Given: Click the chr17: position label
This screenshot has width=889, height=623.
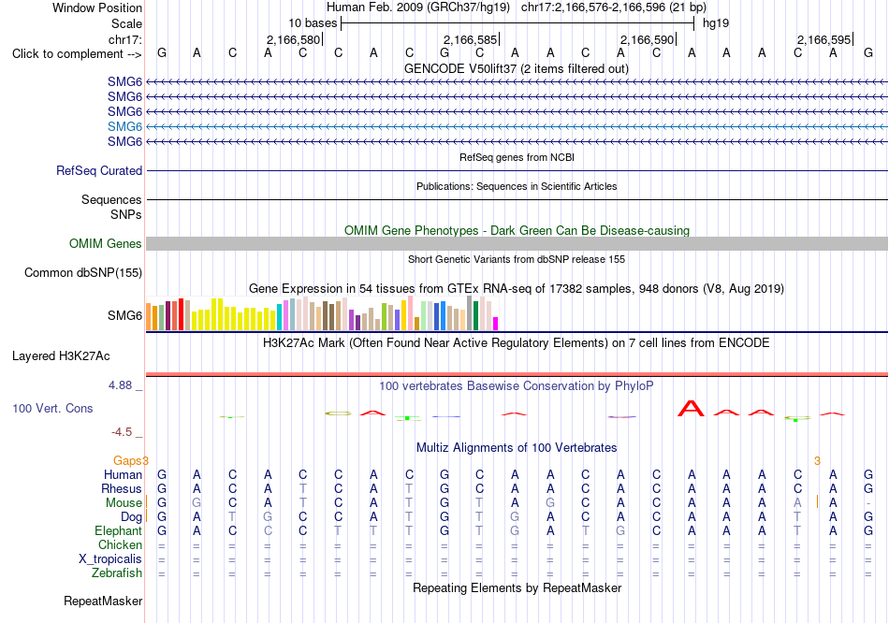Looking at the screenshot, I should [x=124, y=39].
